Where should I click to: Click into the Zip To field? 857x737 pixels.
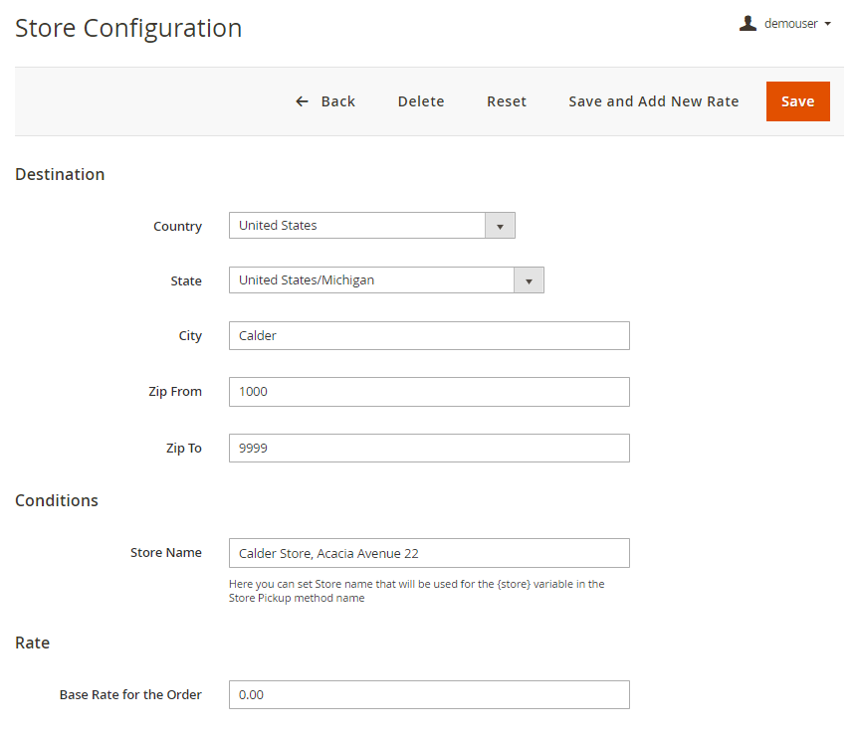click(429, 449)
